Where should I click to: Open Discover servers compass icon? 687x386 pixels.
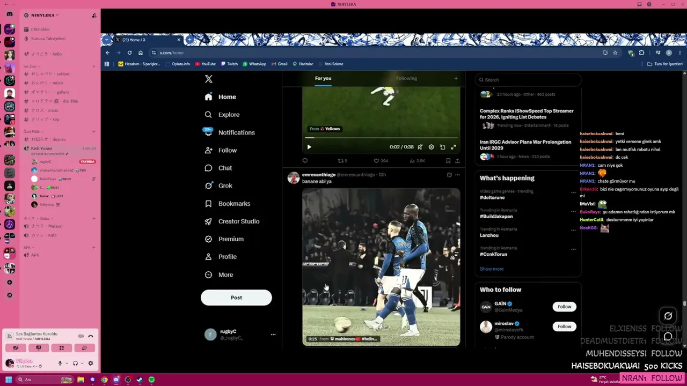click(9, 295)
